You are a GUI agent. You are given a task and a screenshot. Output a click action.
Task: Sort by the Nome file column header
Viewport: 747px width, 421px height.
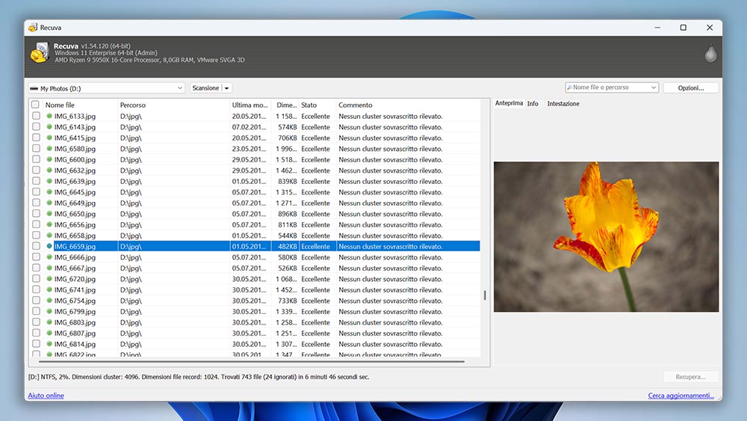pyautogui.click(x=80, y=105)
